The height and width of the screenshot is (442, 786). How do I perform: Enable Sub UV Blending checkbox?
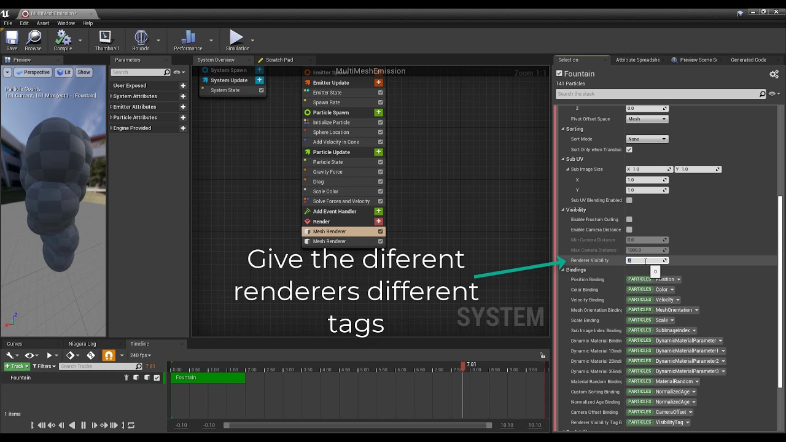click(629, 200)
